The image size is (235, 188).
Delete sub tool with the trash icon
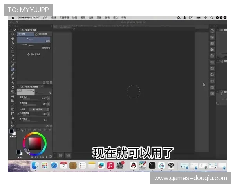[x=51, y=83]
